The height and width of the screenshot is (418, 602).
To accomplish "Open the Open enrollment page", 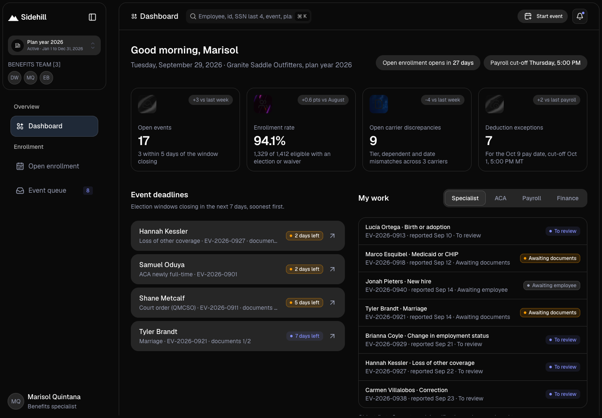I will coord(54,166).
